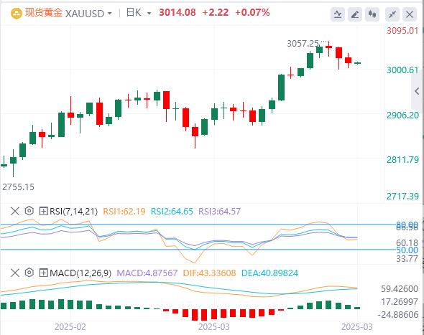Remove the MACD indicator with its X

(15, 273)
